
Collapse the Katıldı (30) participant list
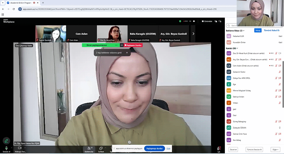[x=237, y=48]
